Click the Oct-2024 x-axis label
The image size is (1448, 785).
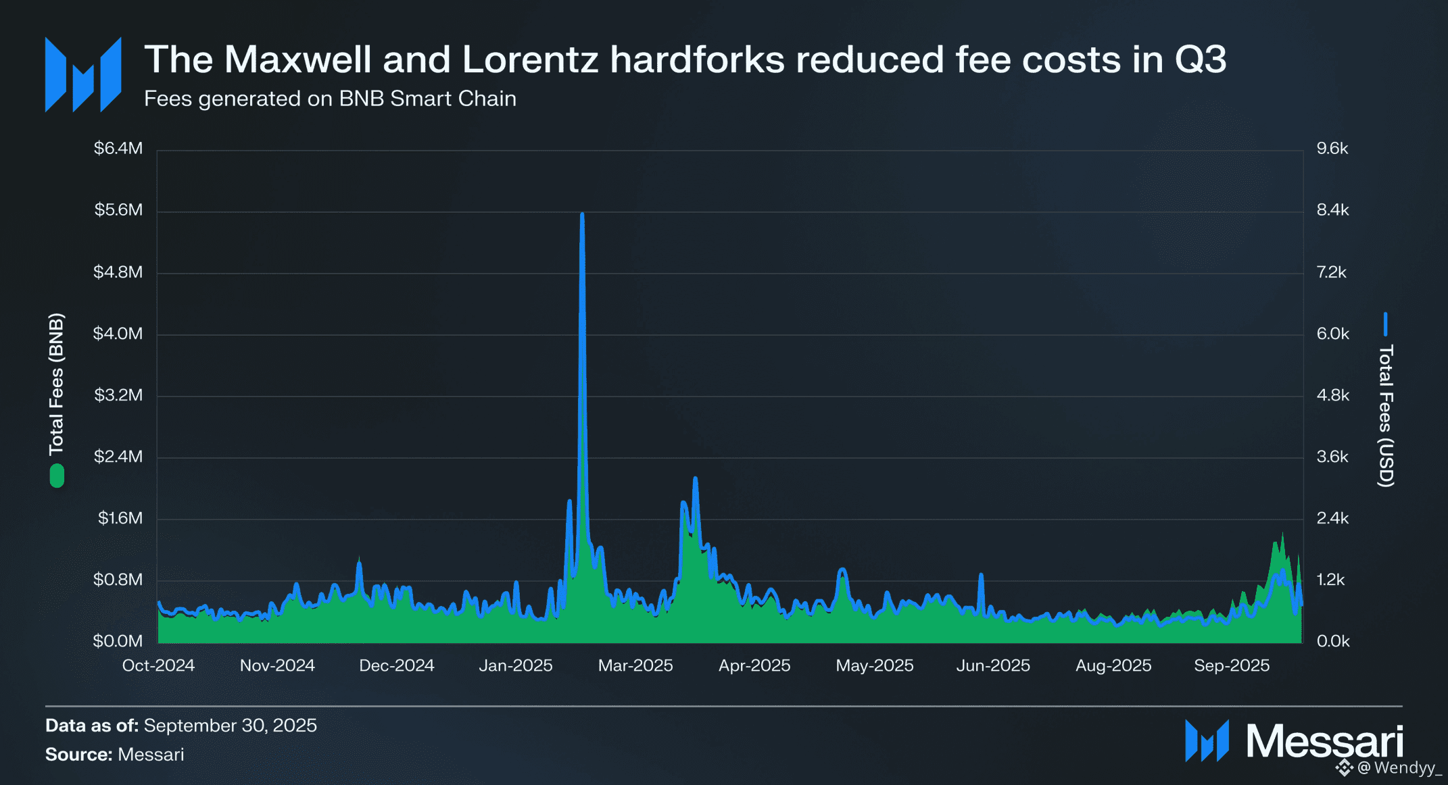pyautogui.click(x=158, y=665)
